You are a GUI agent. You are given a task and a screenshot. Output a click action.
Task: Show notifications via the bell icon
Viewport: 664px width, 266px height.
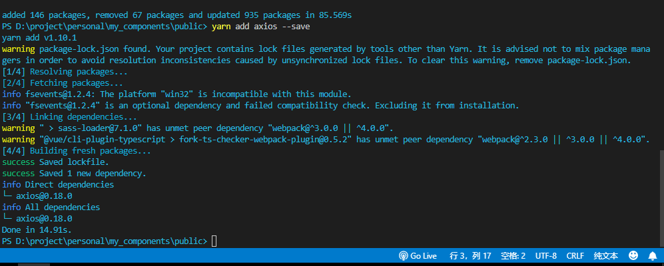point(653,255)
